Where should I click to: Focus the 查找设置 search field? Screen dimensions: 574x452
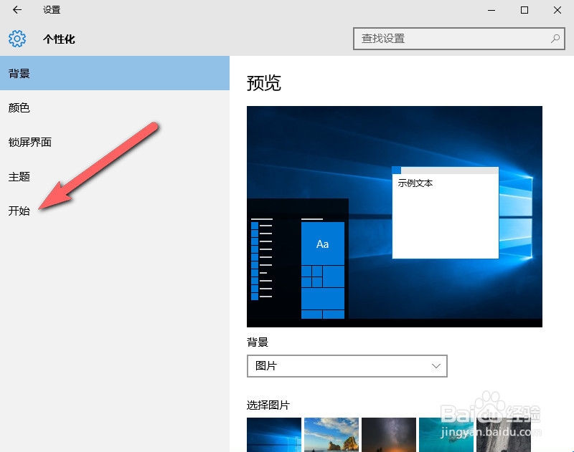[x=459, y=39]
